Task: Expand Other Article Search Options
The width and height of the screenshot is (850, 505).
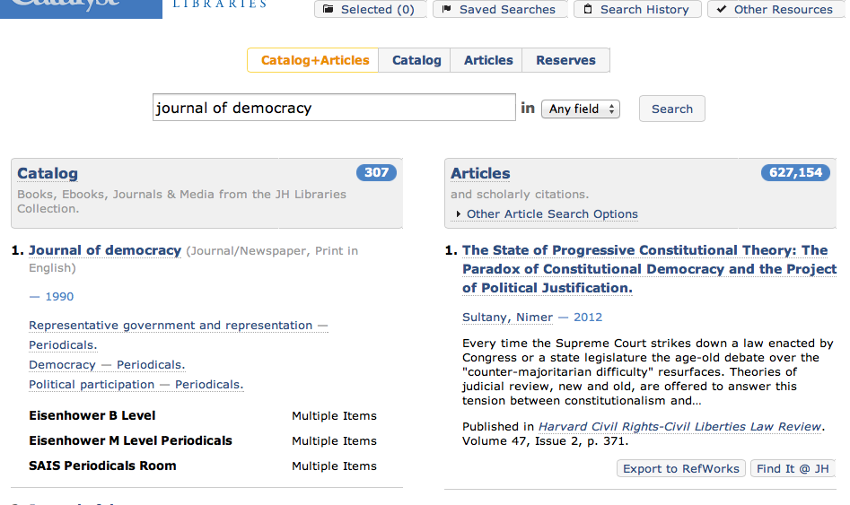Action: pos(547,214)
